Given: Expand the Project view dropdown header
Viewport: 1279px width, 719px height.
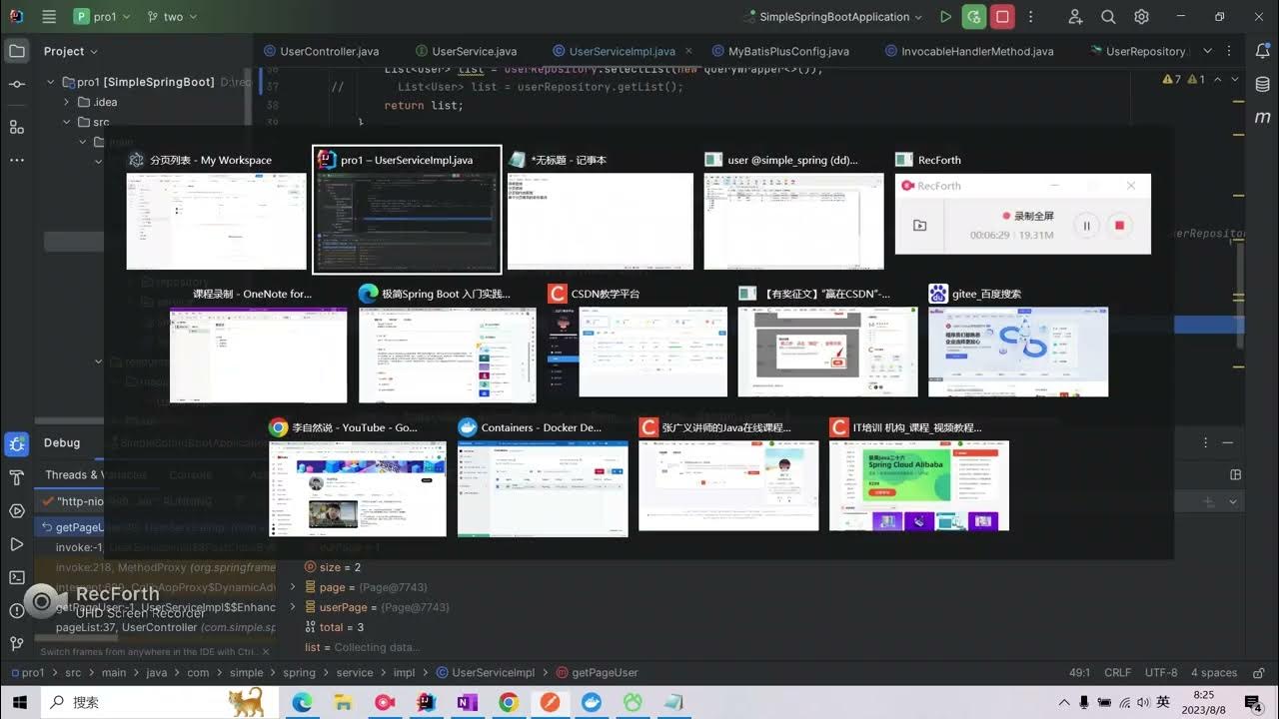Looking at the screenshot, I should [x=71, y=51].
